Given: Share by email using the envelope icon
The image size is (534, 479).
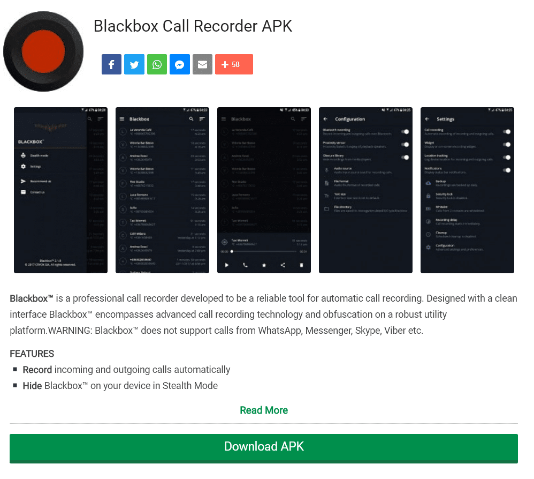Looking at the screenshot, I should (203, 64).
